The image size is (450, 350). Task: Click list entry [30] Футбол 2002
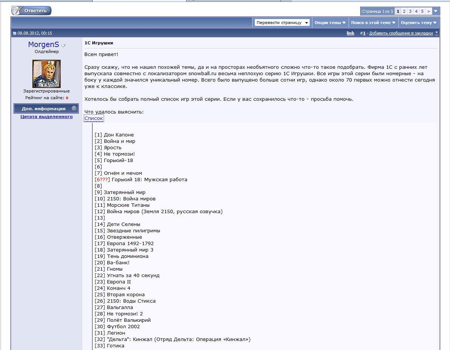click(117, 327)
